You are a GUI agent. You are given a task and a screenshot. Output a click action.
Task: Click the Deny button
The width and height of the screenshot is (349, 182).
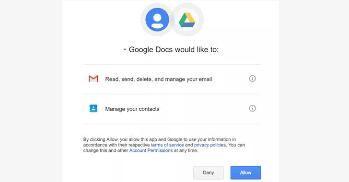(209, 172)
